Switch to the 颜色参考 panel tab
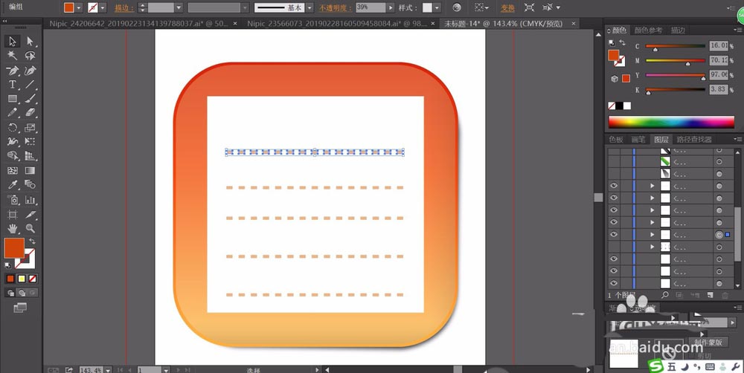 (648, 30)
